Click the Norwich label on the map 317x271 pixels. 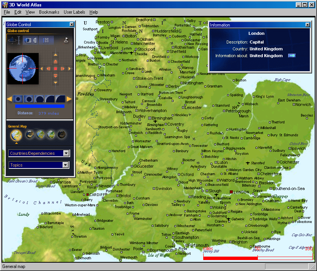coord(303,104)
